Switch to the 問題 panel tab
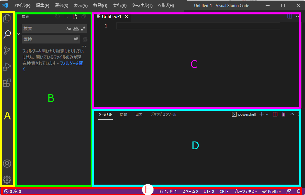Screen dimensions: 305x195 pos(123,114)
